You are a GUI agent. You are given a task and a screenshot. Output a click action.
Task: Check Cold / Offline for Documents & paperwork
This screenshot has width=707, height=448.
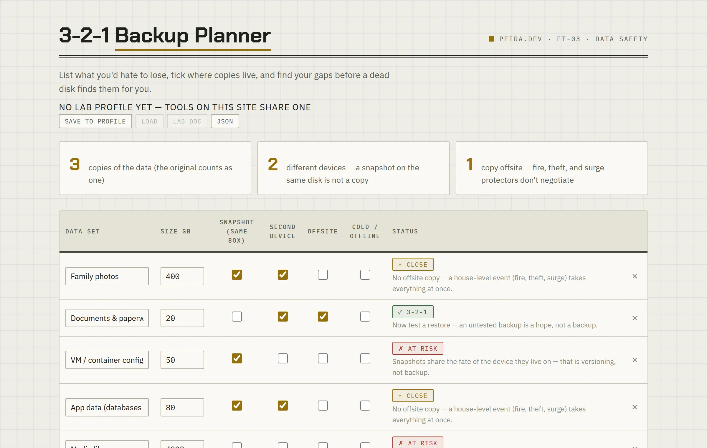365,317
